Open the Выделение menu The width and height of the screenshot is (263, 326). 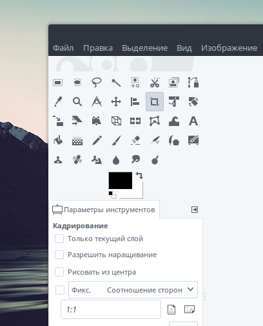(145, 48)
